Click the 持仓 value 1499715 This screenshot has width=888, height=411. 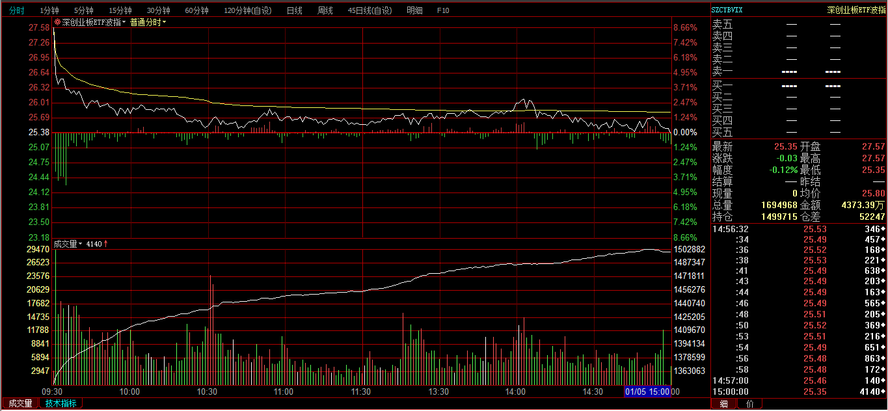(779, 217)
